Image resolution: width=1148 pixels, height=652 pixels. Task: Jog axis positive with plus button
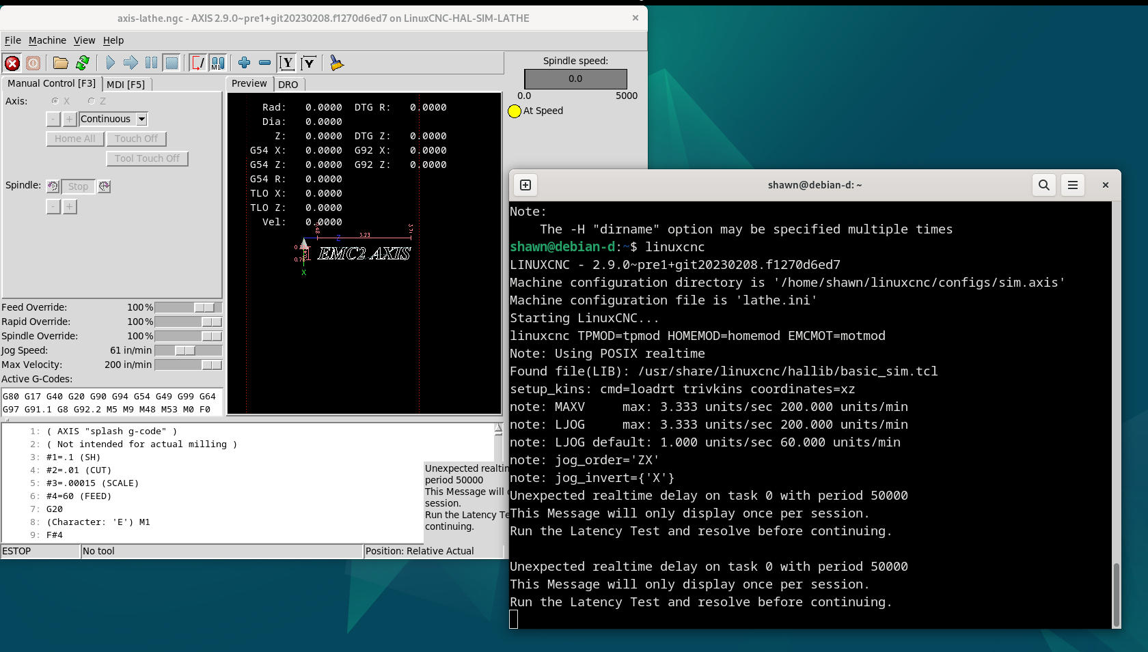point(69,119)
